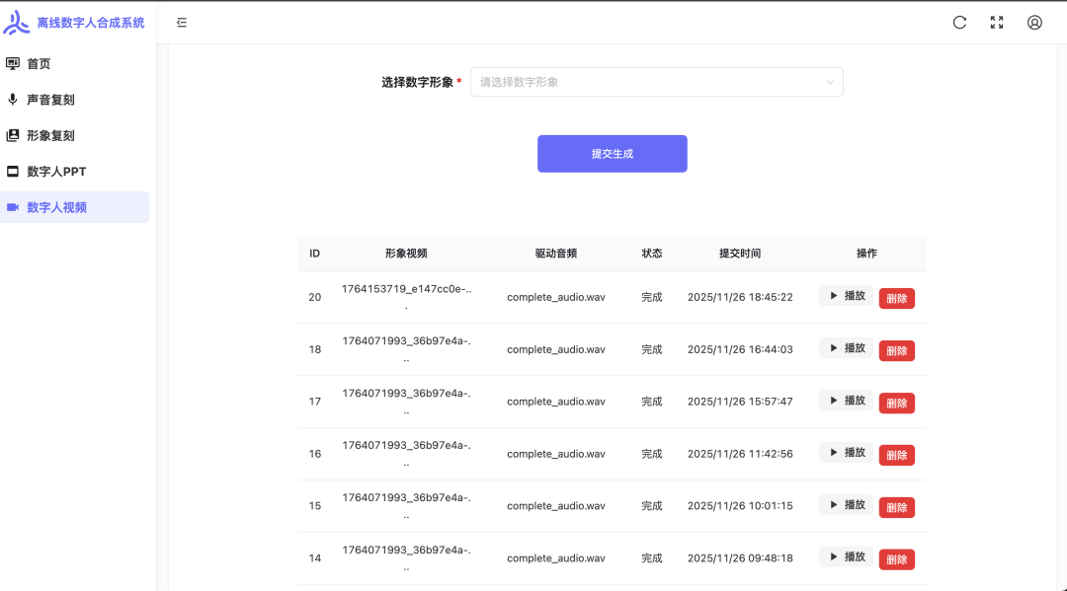Play the video for ID 18

tap(845, 350)
